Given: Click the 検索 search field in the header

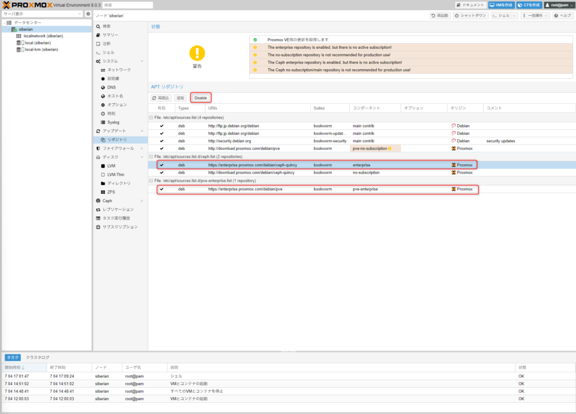Looking at the screenshot, I should click(128, 5).
